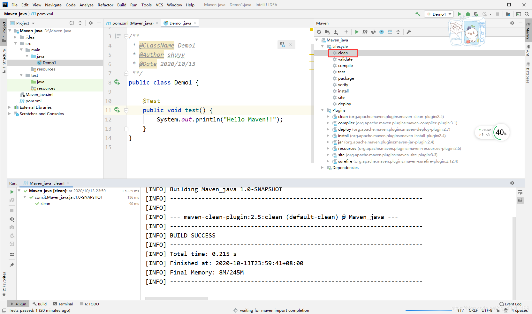Open the Terminal tool window

[63, 304]
